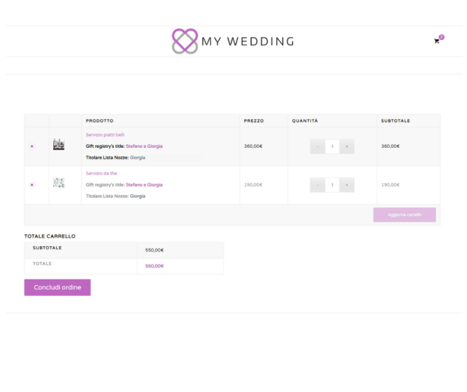Increase quantity of Servizio da the
The width and height of the screenshot is (467, 392).
tap(347, 185)
